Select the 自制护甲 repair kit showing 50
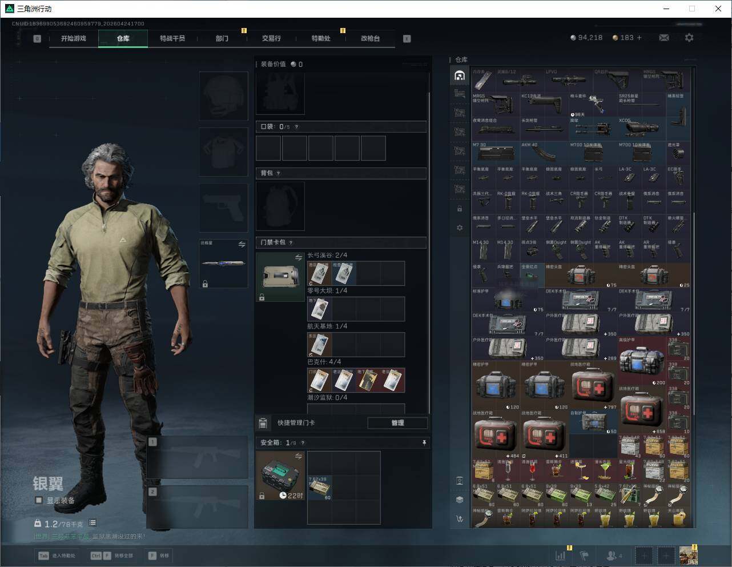732x567 pixels. click(593, 422)
